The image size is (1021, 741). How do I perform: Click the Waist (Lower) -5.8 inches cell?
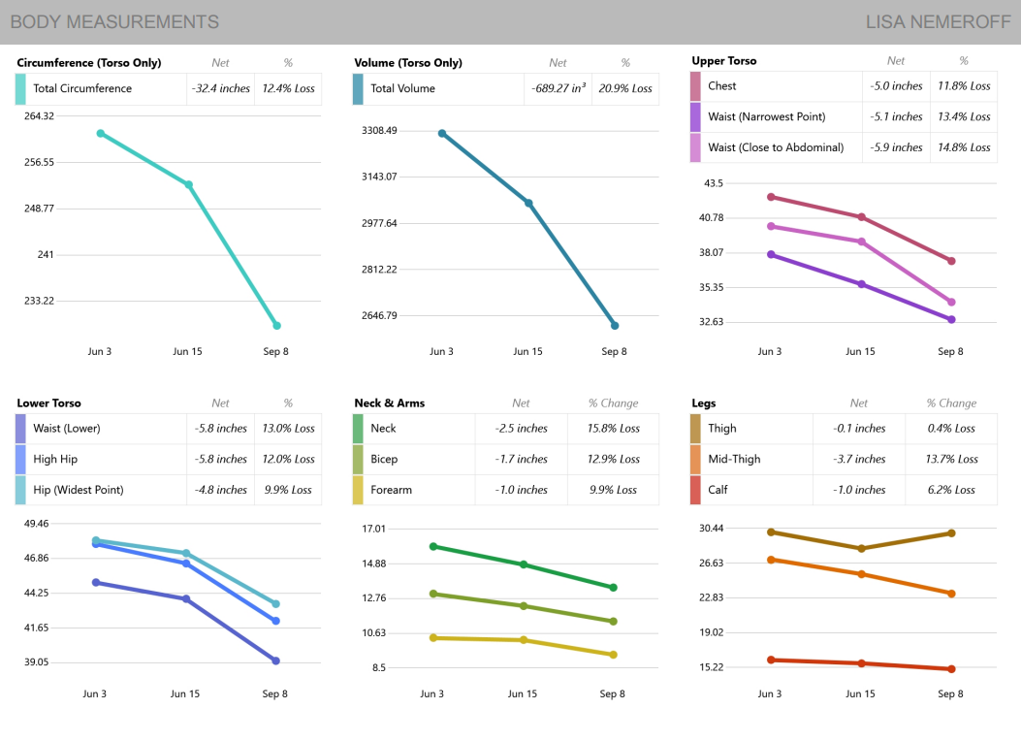click(x=218, y=429)
